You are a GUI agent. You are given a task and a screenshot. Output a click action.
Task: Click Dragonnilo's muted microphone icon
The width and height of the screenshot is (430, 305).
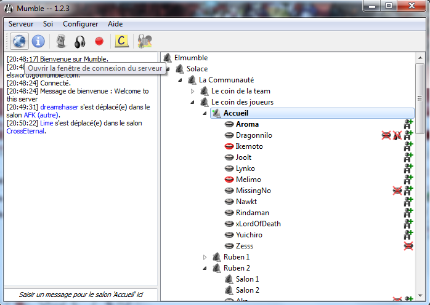(386, 135)
